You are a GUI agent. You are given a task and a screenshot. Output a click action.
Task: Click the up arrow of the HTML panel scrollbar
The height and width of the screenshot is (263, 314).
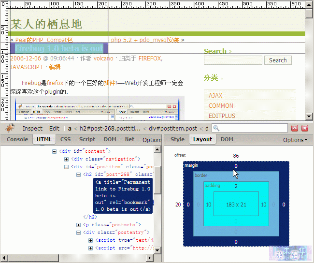point(157,149)
